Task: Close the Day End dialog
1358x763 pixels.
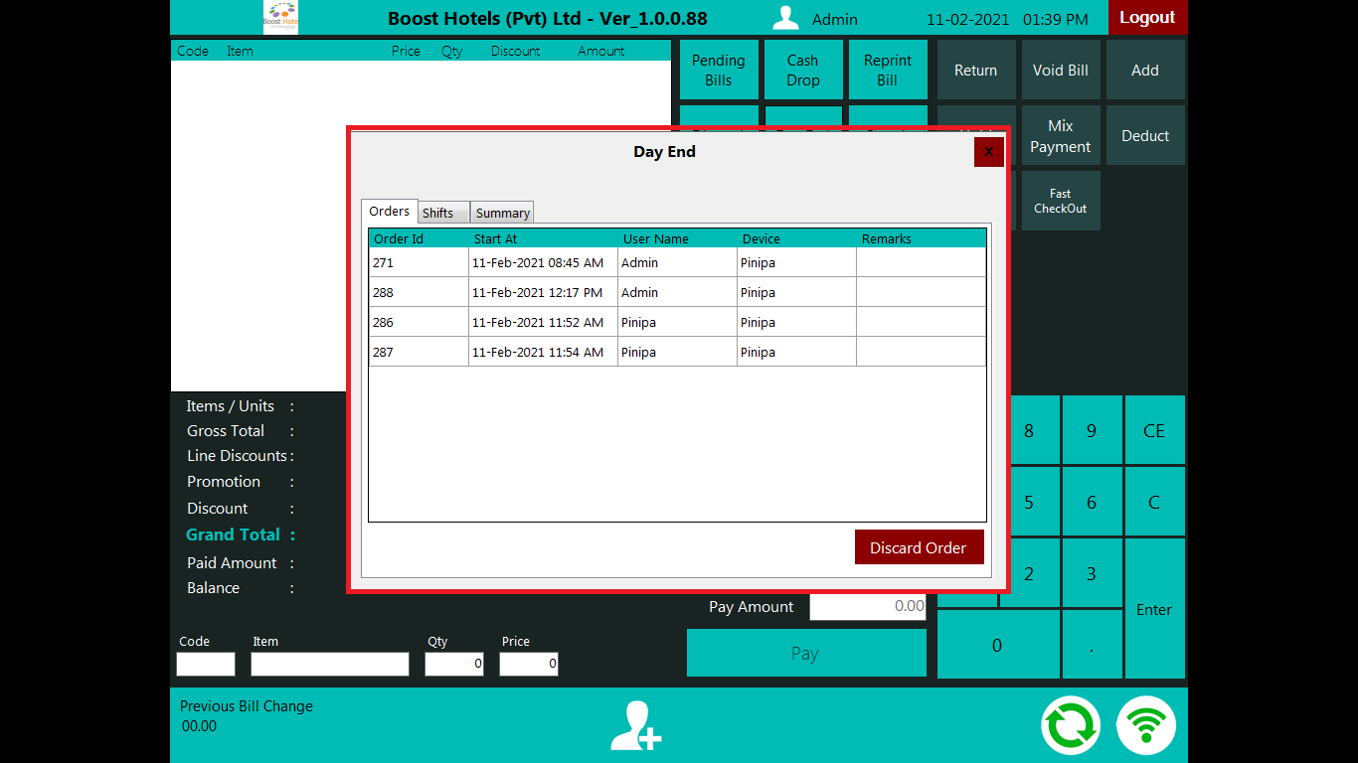Action: tap(988, 152)
